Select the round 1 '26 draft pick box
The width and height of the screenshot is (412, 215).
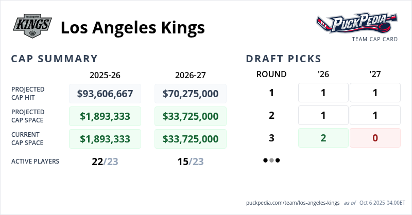[323, 93]
